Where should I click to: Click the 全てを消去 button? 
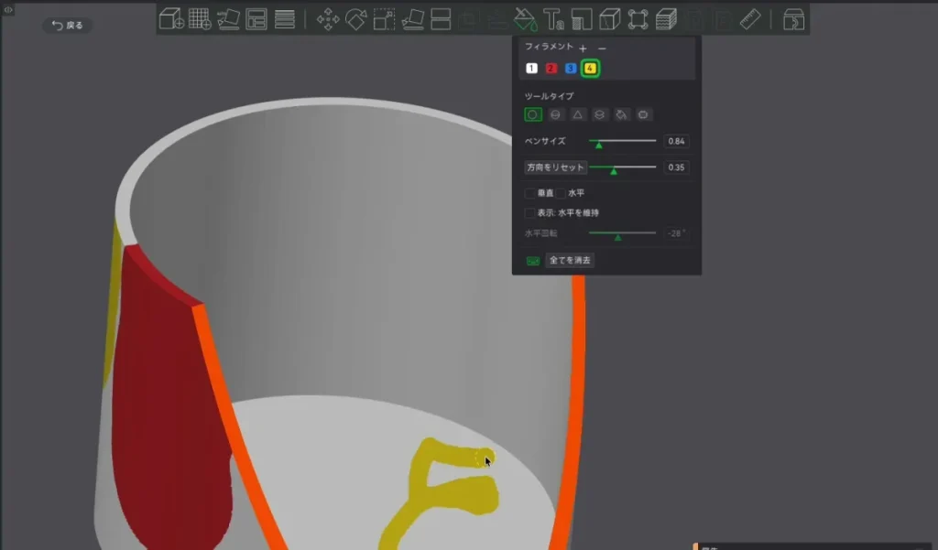click(570, 260)
